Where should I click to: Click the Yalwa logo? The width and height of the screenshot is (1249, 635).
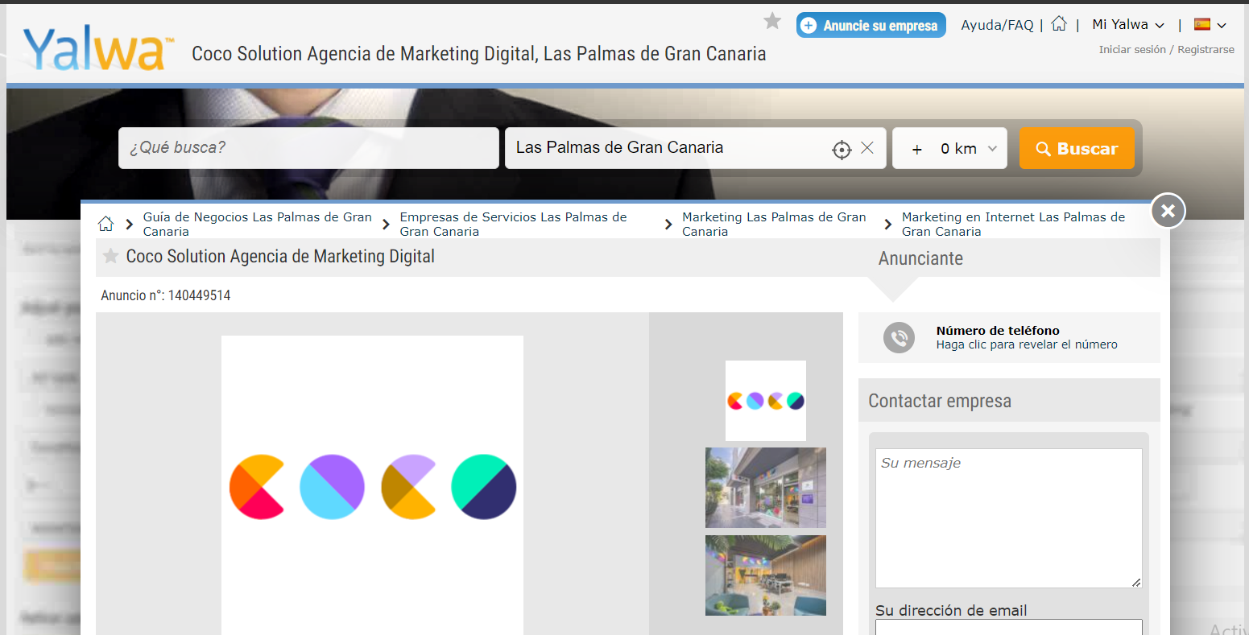coord(98,48)
